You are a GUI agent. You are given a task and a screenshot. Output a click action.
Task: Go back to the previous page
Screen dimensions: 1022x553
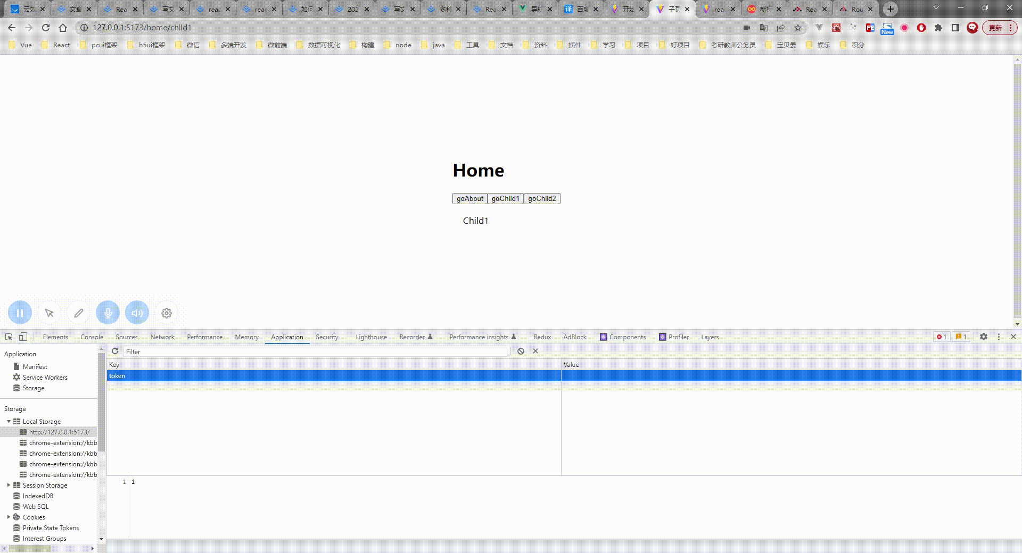pos(12,28)
